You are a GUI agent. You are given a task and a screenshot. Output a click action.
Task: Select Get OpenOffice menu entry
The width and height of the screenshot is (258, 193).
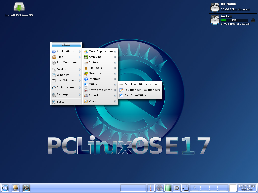click(x=135, y=96)
